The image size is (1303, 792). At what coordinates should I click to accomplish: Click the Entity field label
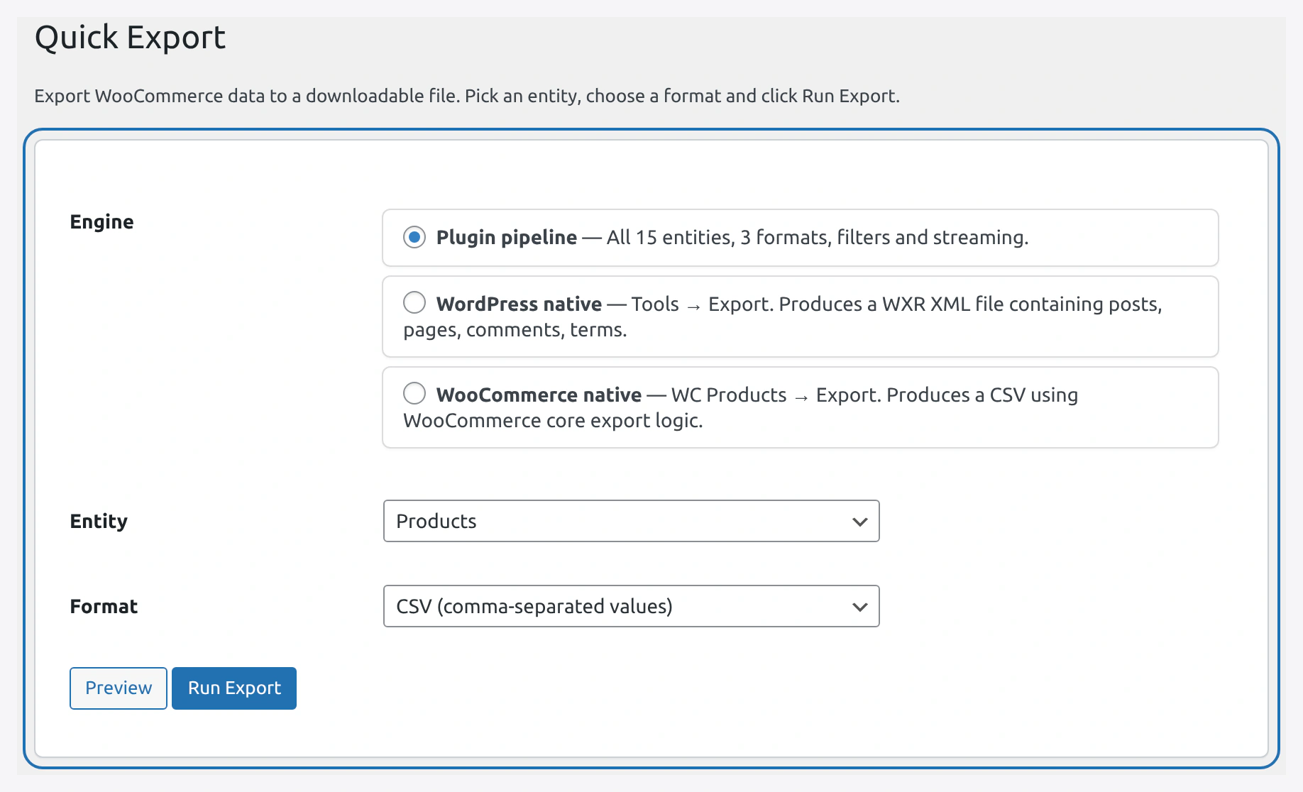99,522
